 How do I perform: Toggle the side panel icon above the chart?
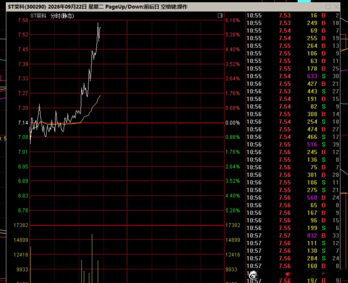(x=220, y=16)
